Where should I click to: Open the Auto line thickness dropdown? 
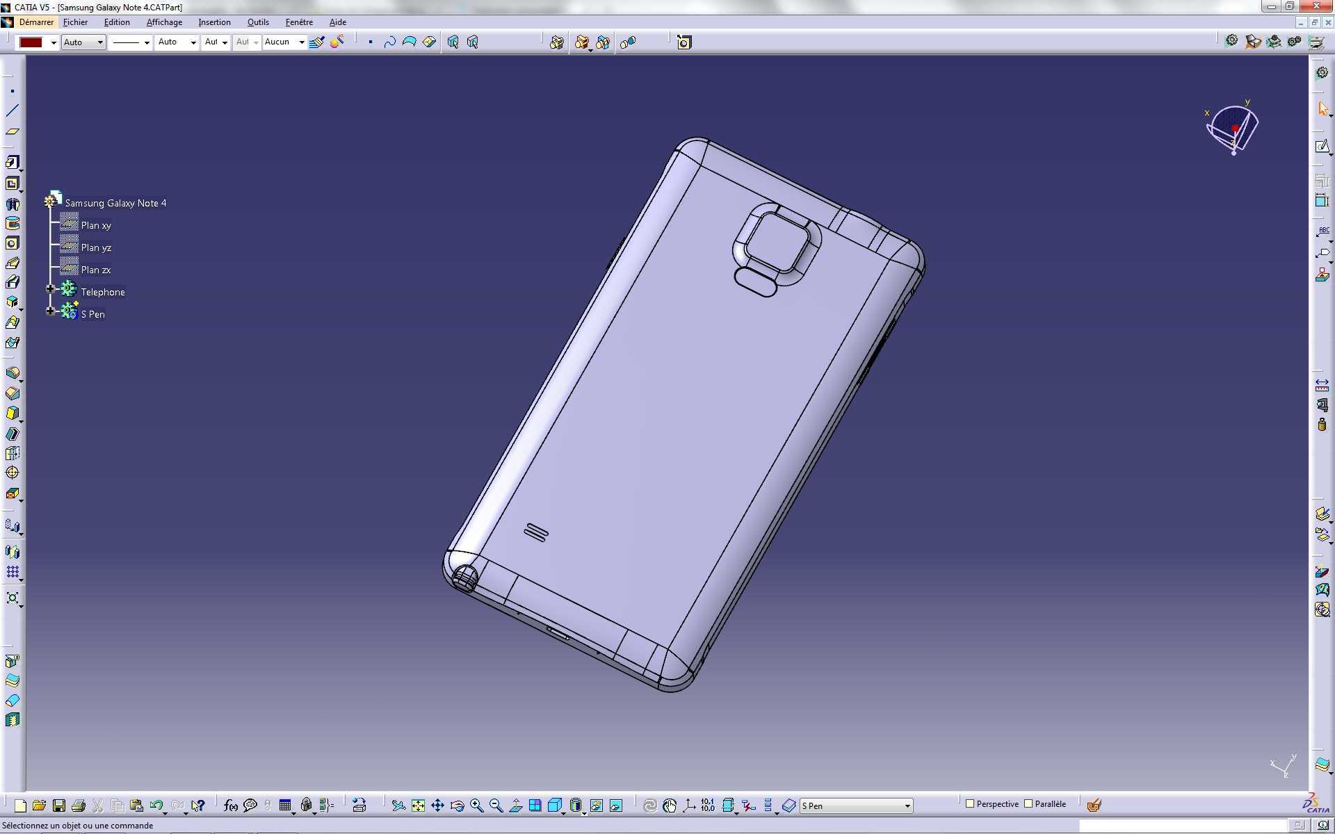193,42
